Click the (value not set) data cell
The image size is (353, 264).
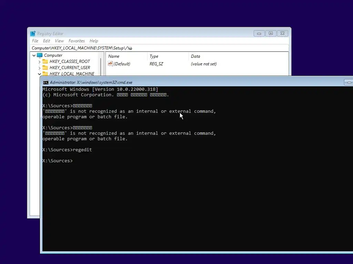click(204, 64)
